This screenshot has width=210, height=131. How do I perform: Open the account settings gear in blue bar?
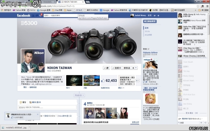click(x=158, y=15)
